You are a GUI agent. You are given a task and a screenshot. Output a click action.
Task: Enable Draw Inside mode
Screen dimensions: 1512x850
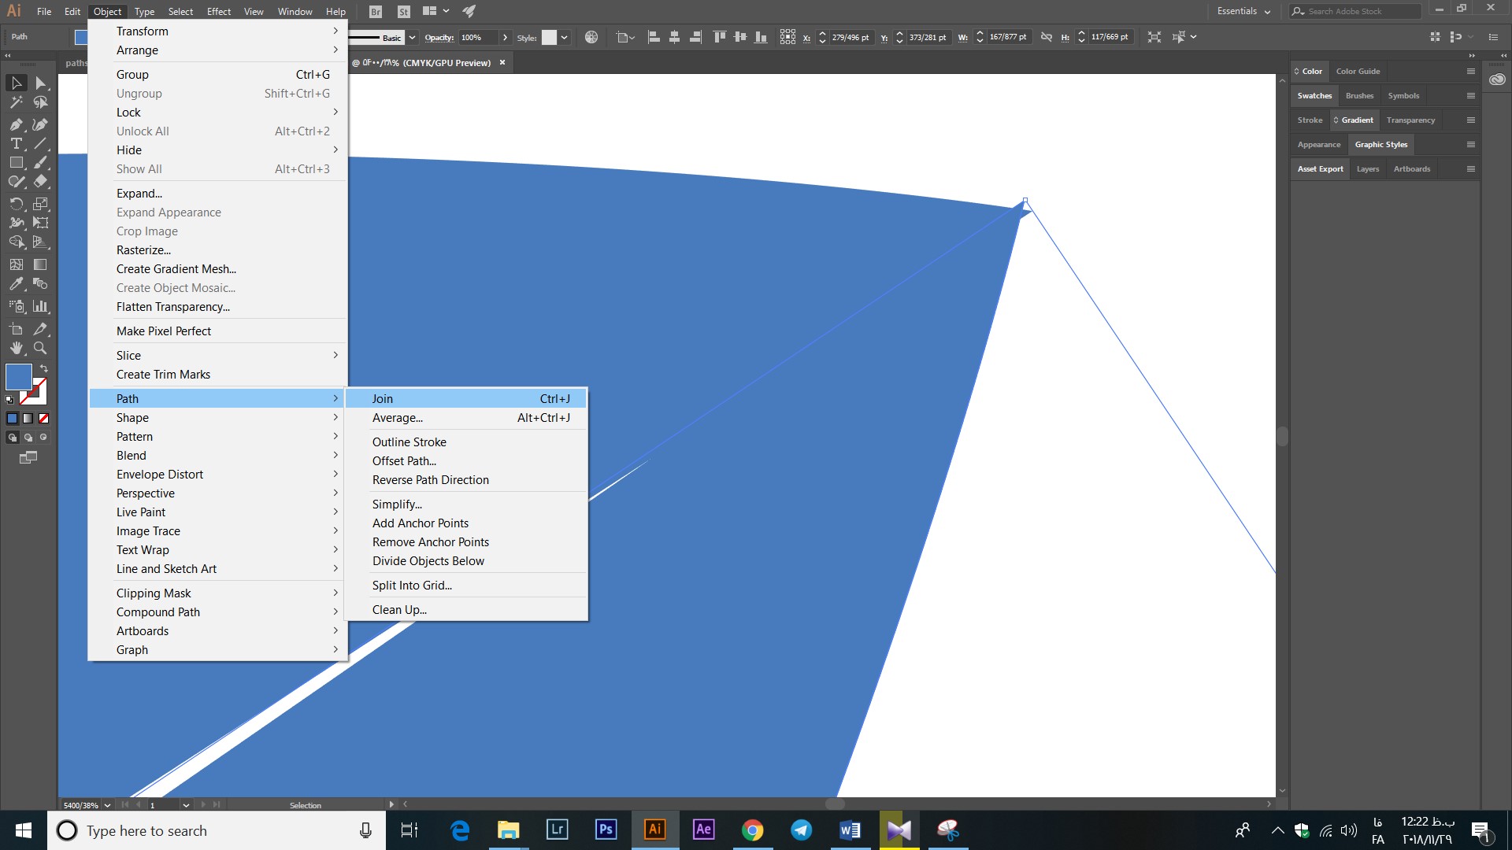[44, 438]
